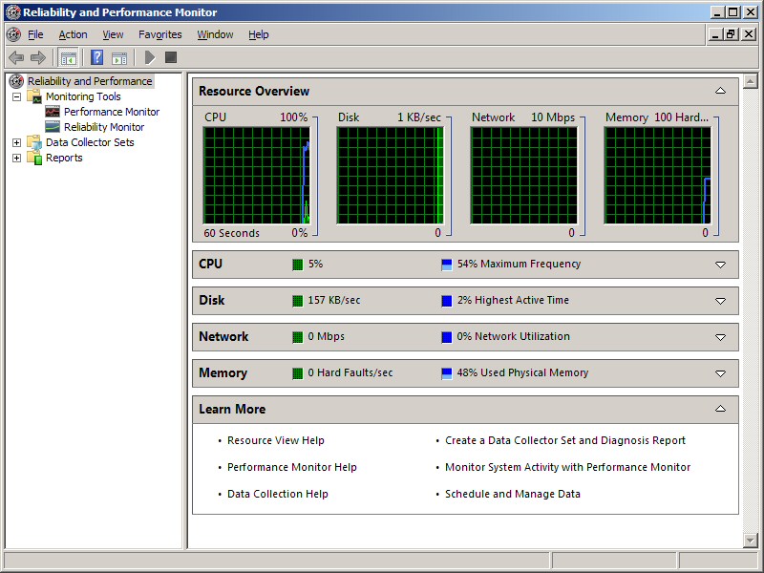Screen dimensions: 764x573
Task: Click the Back arrow toolbar icon
Action: point(16,57)
